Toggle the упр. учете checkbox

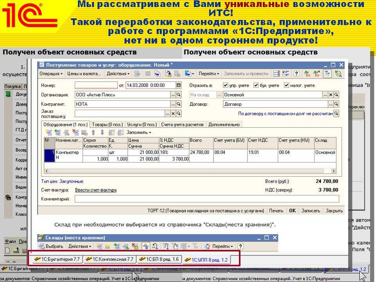point(225,85)
